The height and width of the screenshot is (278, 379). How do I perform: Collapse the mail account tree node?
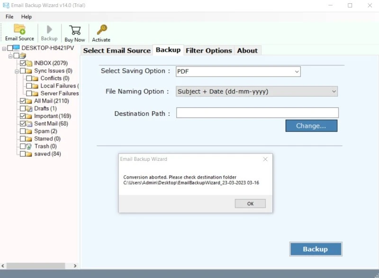pyautogui.click(x=10, y=56)
